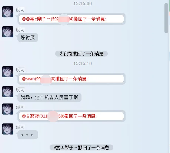Click 妮可's avatar beside the 。。。 message
The height and width of the screenshot is (153, 170).
(8, 129)
